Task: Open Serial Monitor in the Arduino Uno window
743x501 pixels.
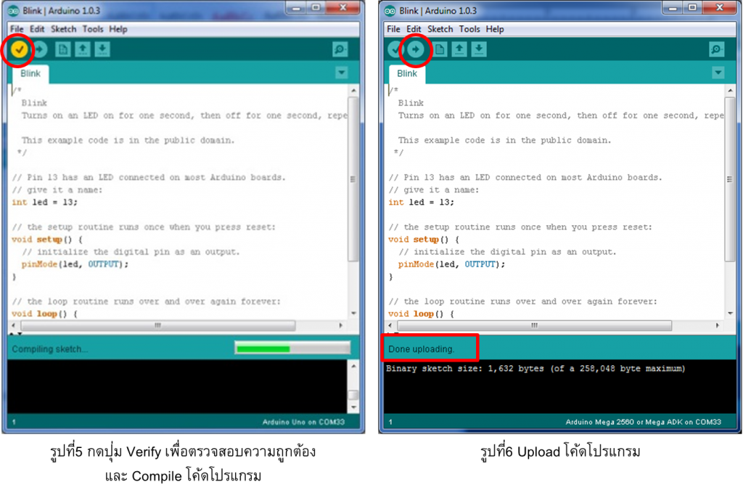Action: 340,49
